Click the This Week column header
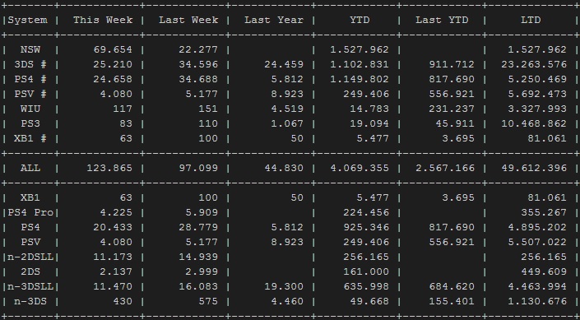 pos(103,20)
